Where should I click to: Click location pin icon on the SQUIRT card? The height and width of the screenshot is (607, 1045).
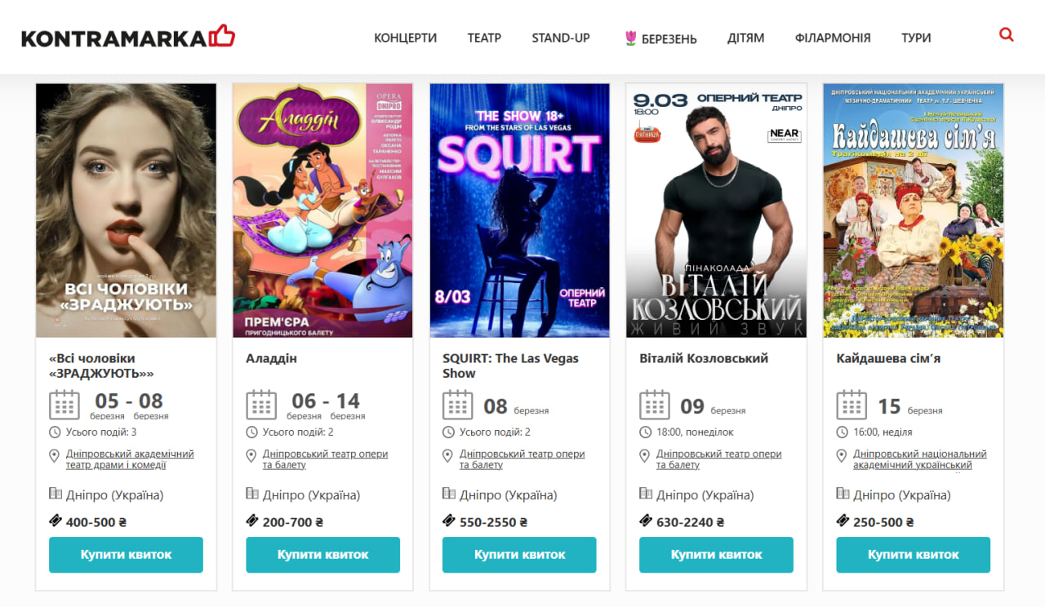pyautogui.click(x=448, y=455)
